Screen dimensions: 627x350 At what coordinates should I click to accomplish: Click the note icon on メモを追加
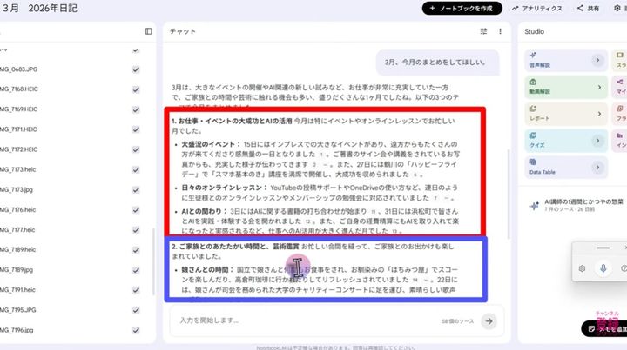[591, 329]
